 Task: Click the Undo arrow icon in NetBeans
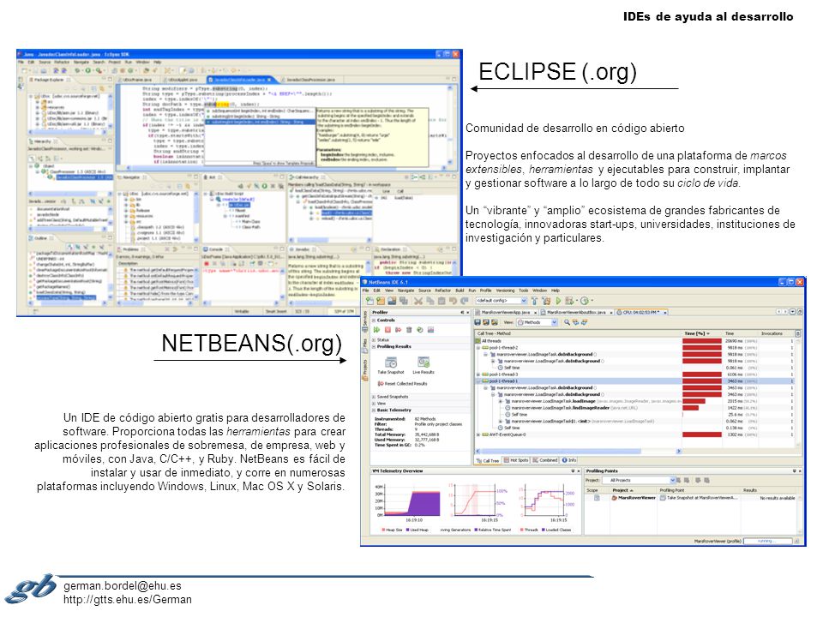(x=453, y=301)
